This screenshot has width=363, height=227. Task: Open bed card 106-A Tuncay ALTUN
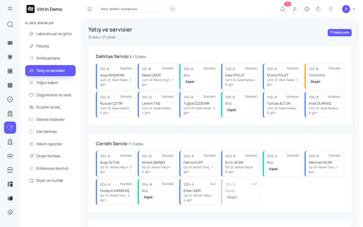[283, 105]
